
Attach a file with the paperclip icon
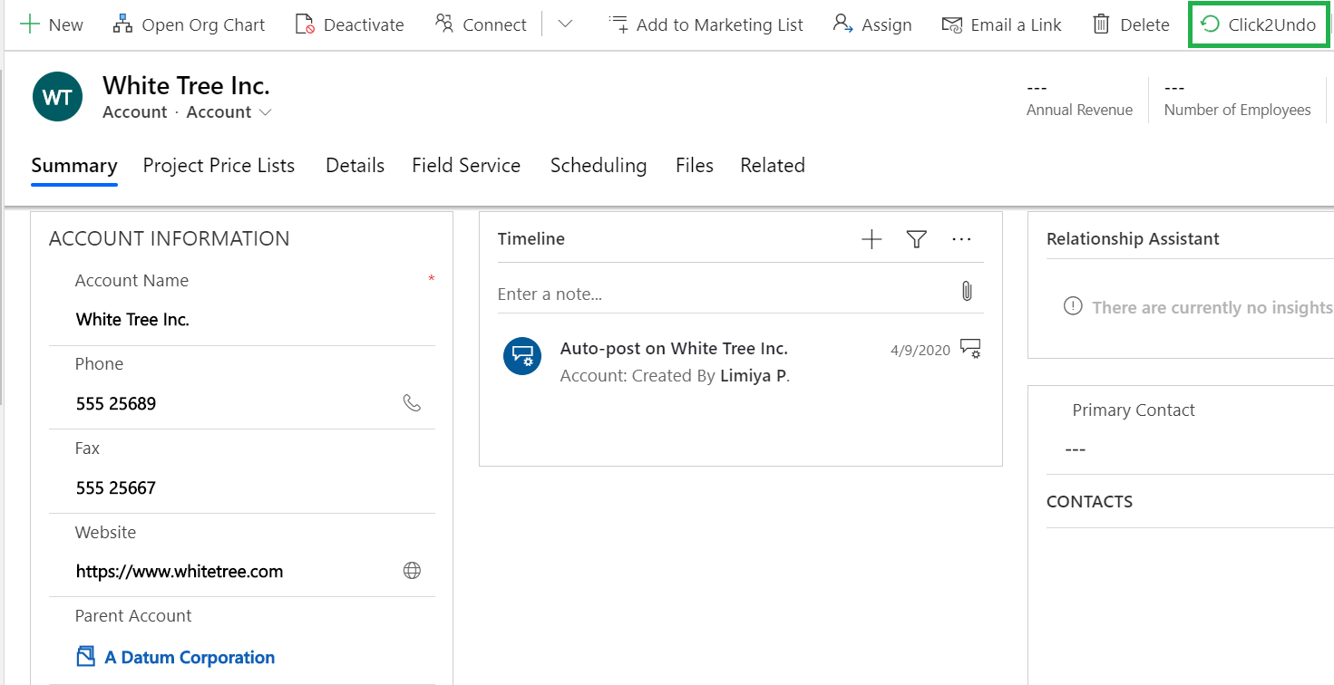point(967,290)
